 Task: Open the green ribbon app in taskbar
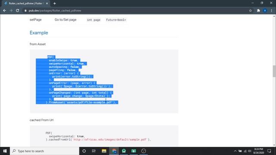click(x=124, y=151)
